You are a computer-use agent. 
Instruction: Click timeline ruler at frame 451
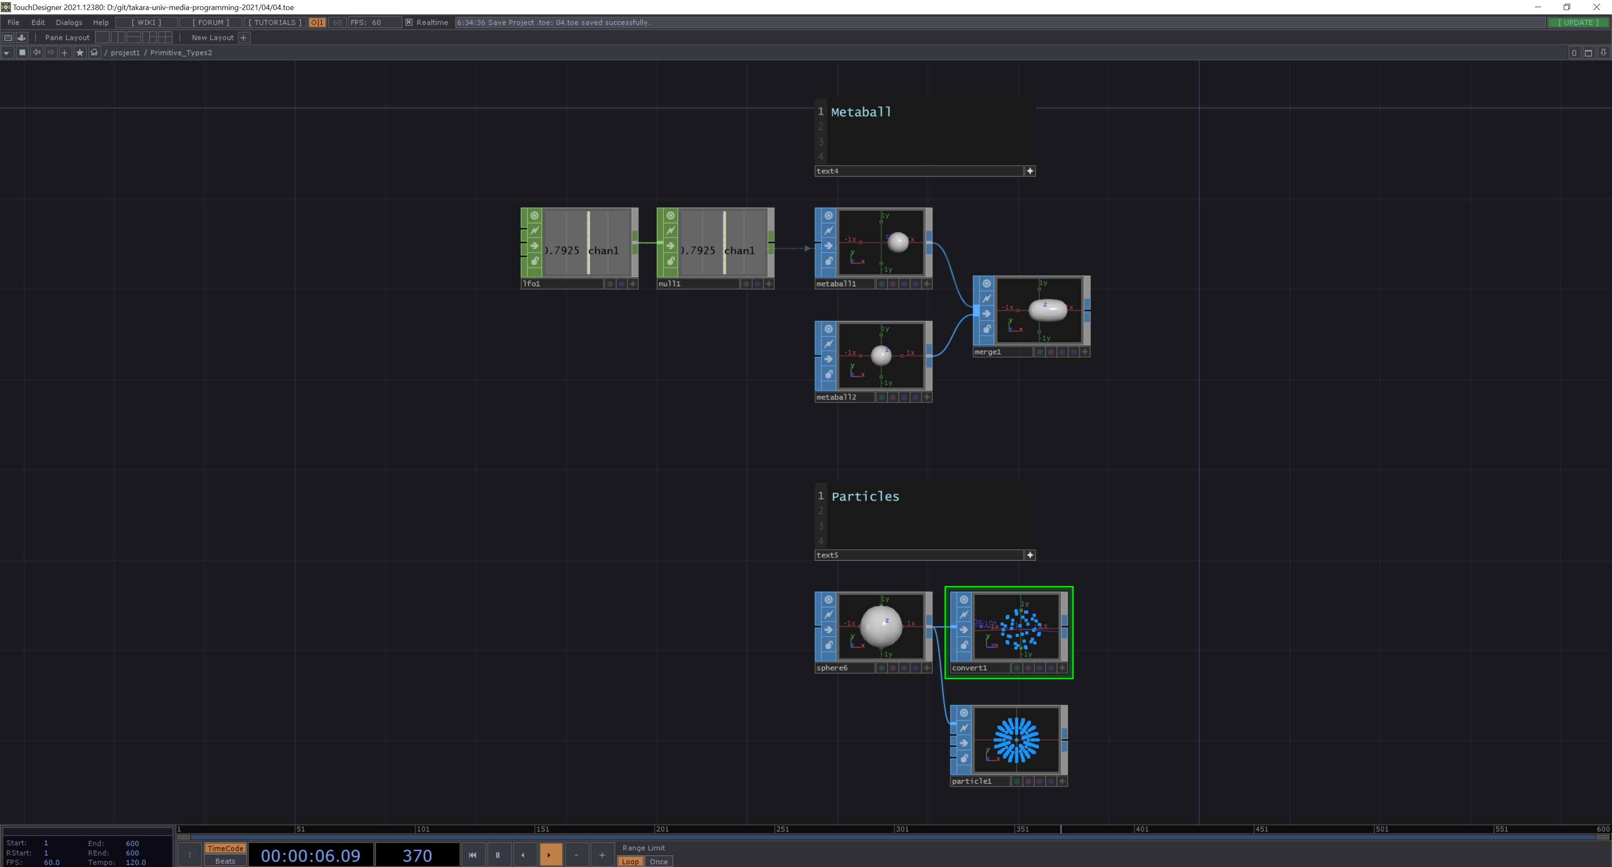pyautogui.click(x=1254, y=829)
